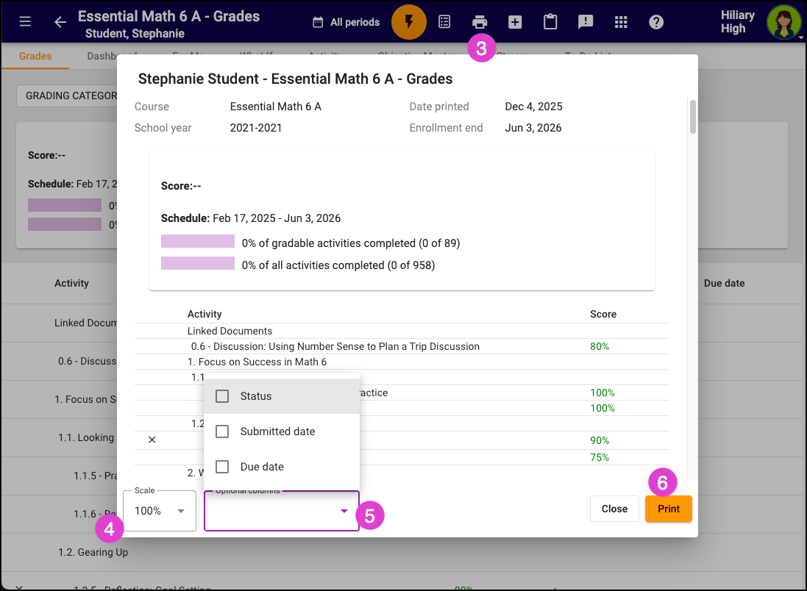
Task: Open the hamburger main menu
Action: (25, 21)
